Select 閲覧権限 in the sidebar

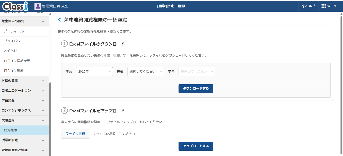24,130
